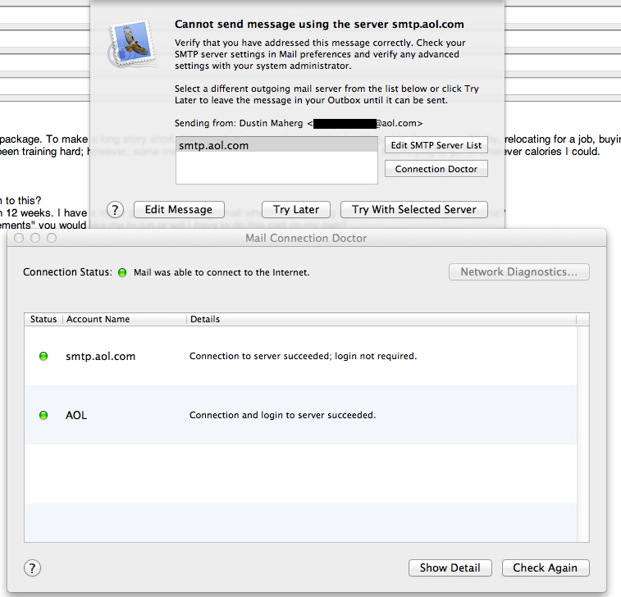Open help via the question mark in the send error dialog
Image resolution: width=621 pixels, height=597 pixels.
click(115, 209)
